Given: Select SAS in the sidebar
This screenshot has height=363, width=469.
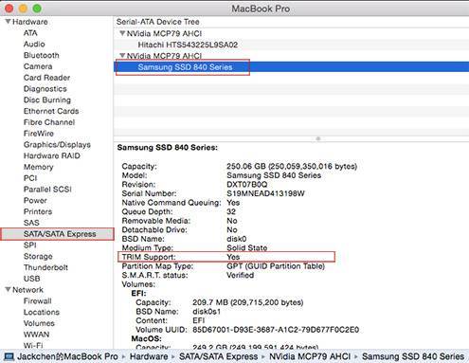Looking at the screenshot, I should pyautogui.click(x=31, y=223).
